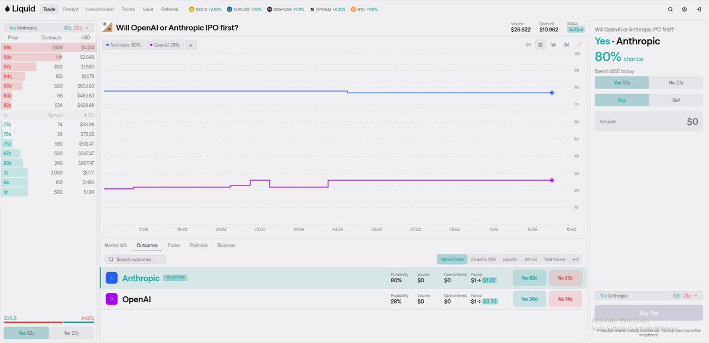The height and width of the screenshot is (343, 709).
Task: Click the 99¢ ask row
Action: click(x=48, y=47)
